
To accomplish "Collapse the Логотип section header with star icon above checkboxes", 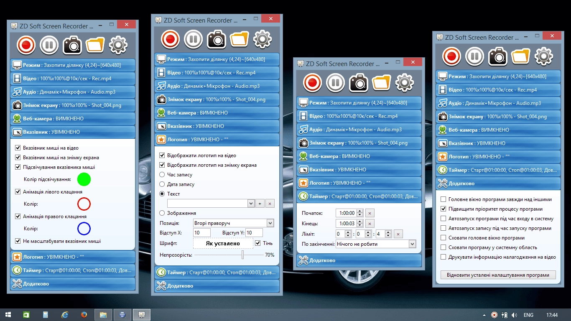I will pyautogui.click(x=217, y=140).
